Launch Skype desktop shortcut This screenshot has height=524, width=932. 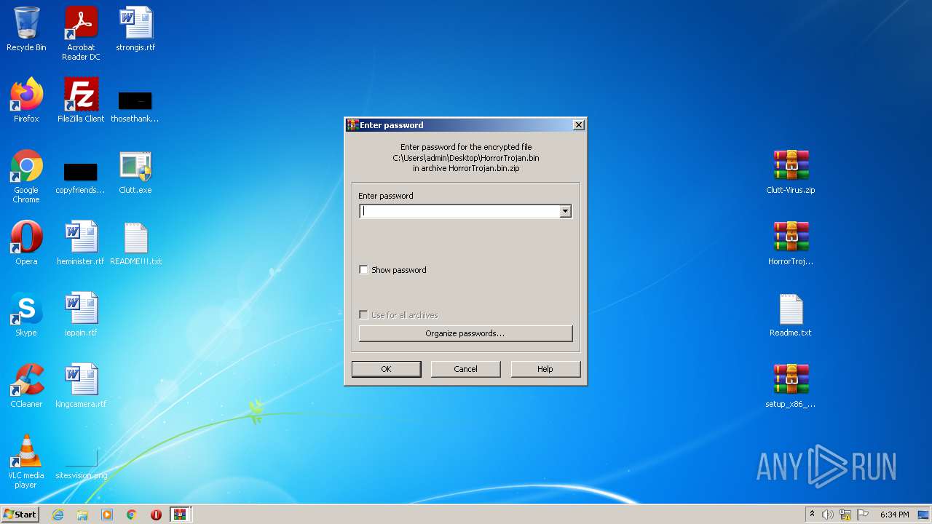[x=26, y=314]
